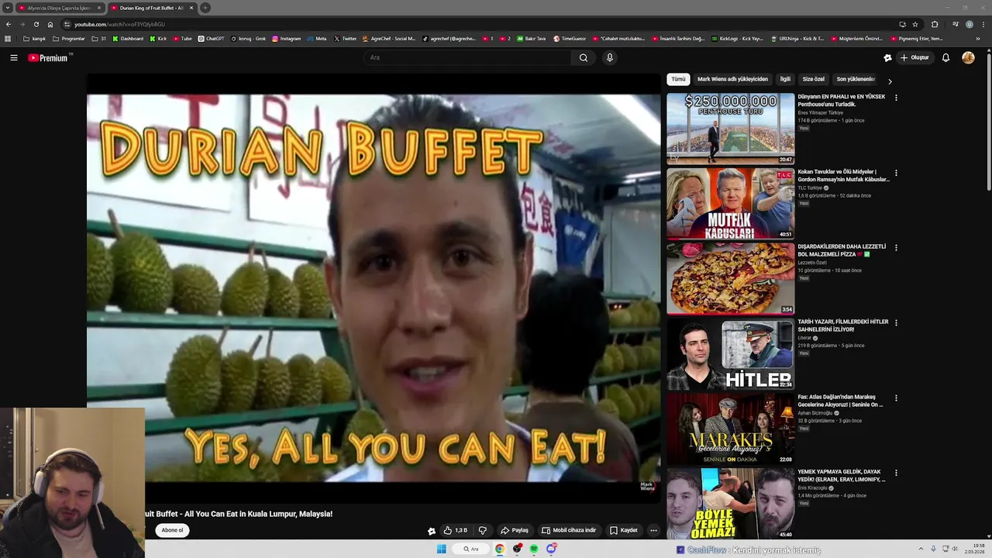Image resolution: width=992 pixels, height=558 pixels.
Task: Select the Size özel filter chip
Action: [814, 79]
